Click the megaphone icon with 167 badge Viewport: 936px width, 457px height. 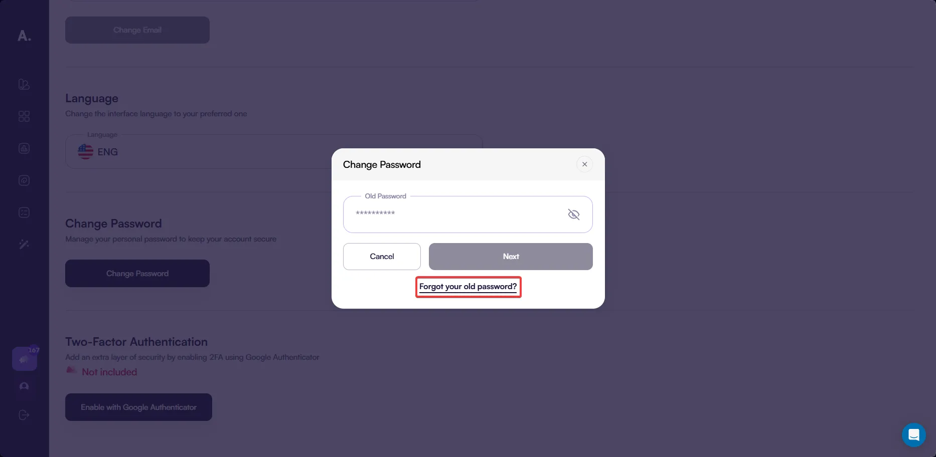click(24, 359)
